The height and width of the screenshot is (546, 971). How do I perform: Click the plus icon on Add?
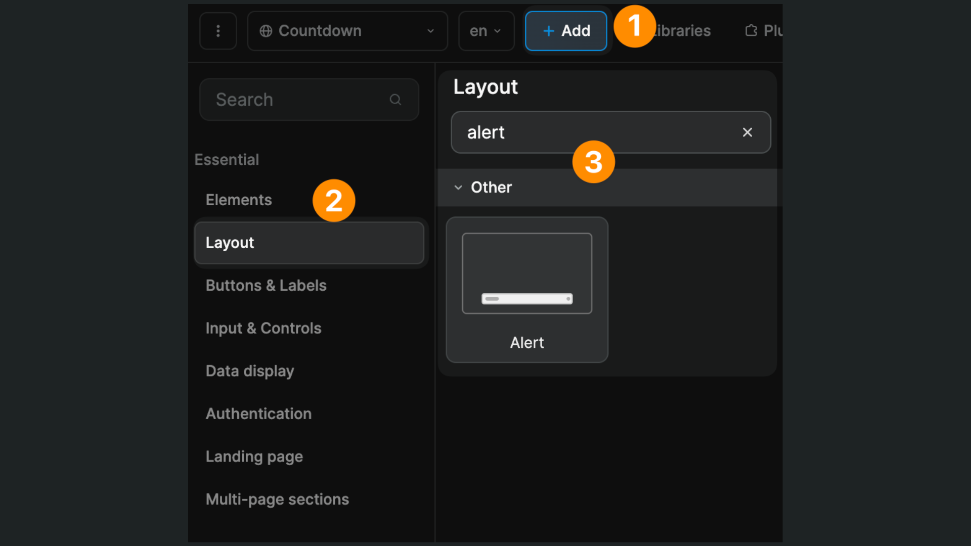pyautogui.click(x=548, y=31)
